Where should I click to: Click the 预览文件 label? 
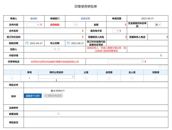click(14, 85)
